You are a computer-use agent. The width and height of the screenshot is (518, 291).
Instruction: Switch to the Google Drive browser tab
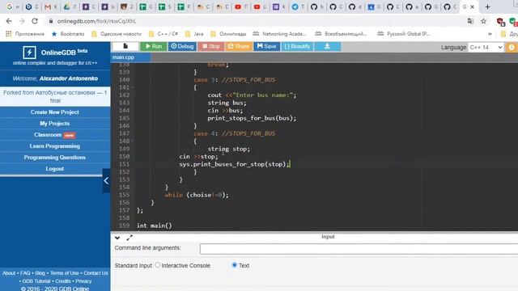[70, 6]
